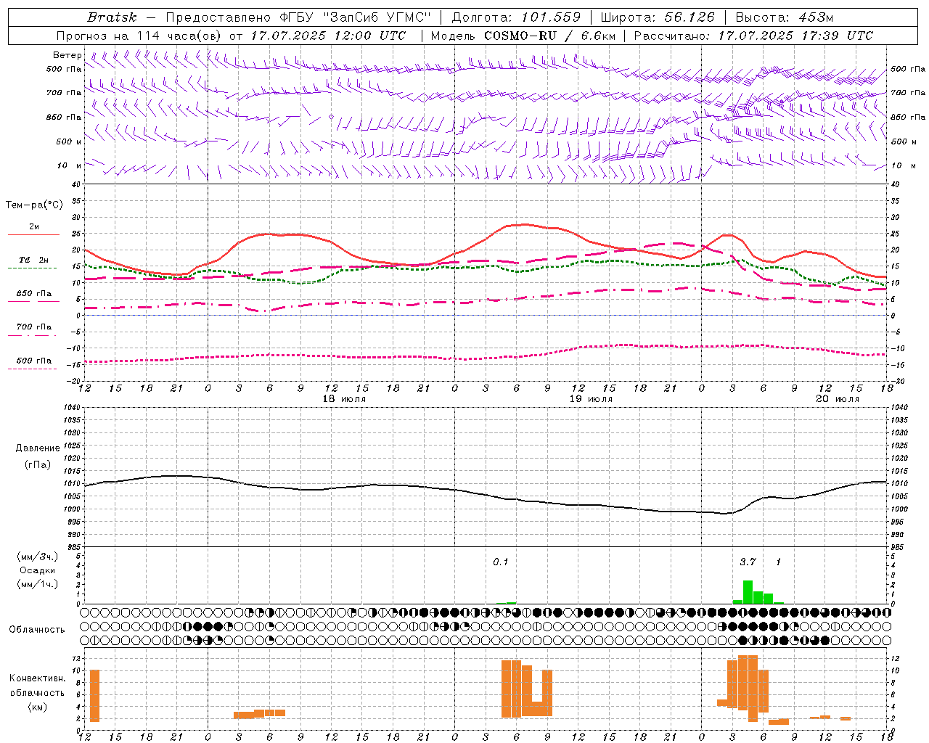Click the "Облачность" cloud cover label
This screenshot has width=929, height=743.
click(37, 630)
